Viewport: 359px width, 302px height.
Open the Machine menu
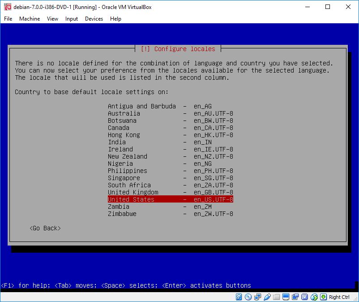click(x=30, y=19)
